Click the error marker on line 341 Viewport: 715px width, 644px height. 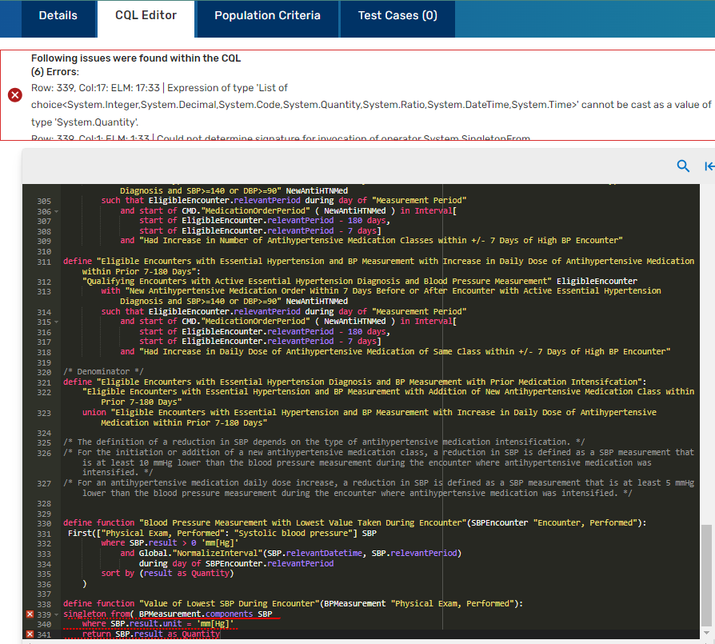coord(30,634)
